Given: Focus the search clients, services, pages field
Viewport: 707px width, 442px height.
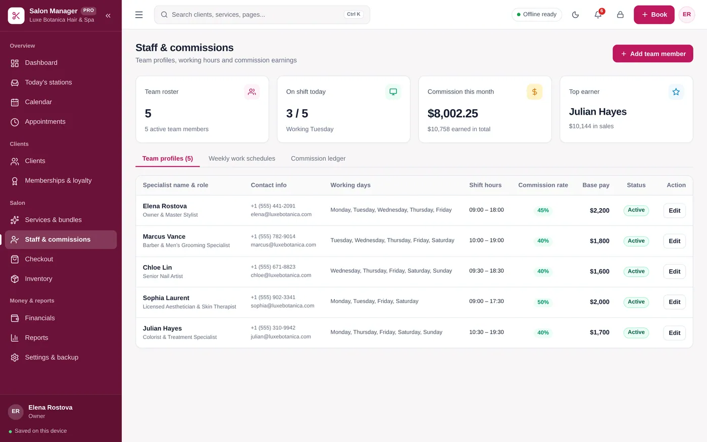Looking at the screenshot, I should pos(262,15).
